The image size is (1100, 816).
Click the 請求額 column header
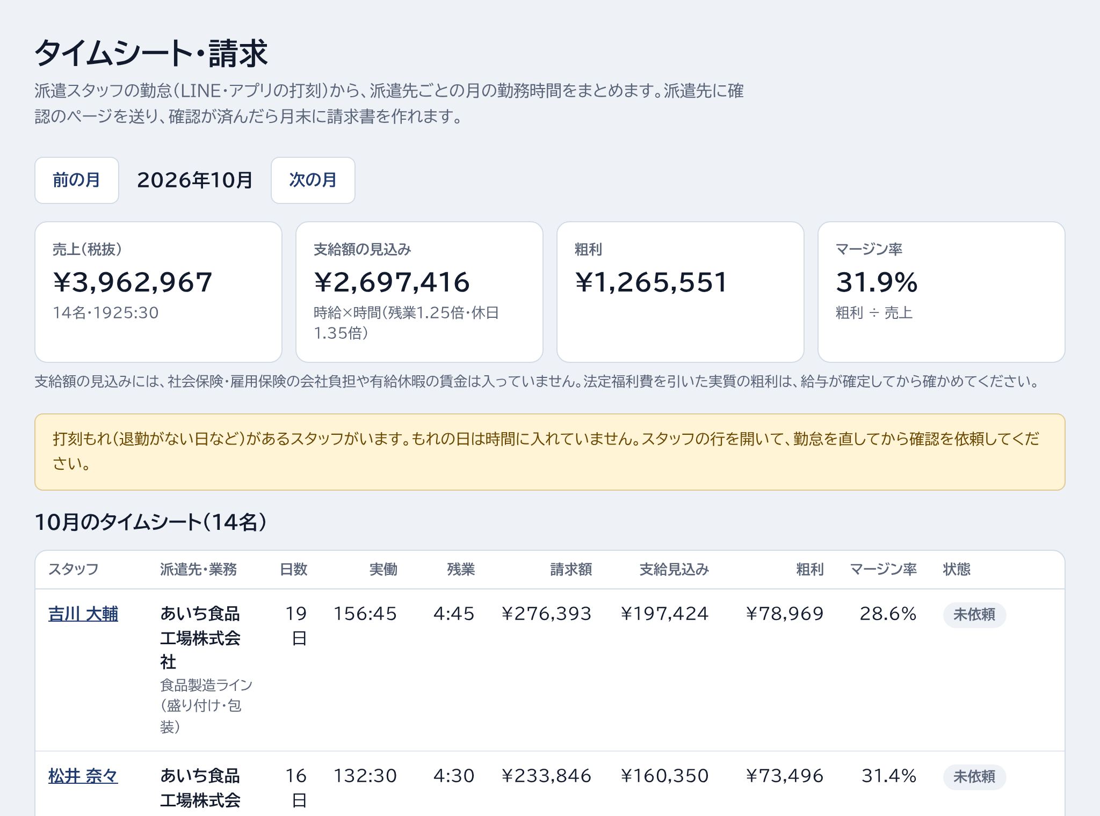(x=571, y=570)
